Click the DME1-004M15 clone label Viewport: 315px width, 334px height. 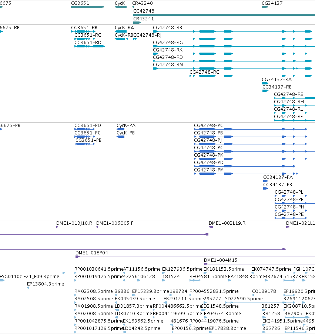(x=221, y=260)
